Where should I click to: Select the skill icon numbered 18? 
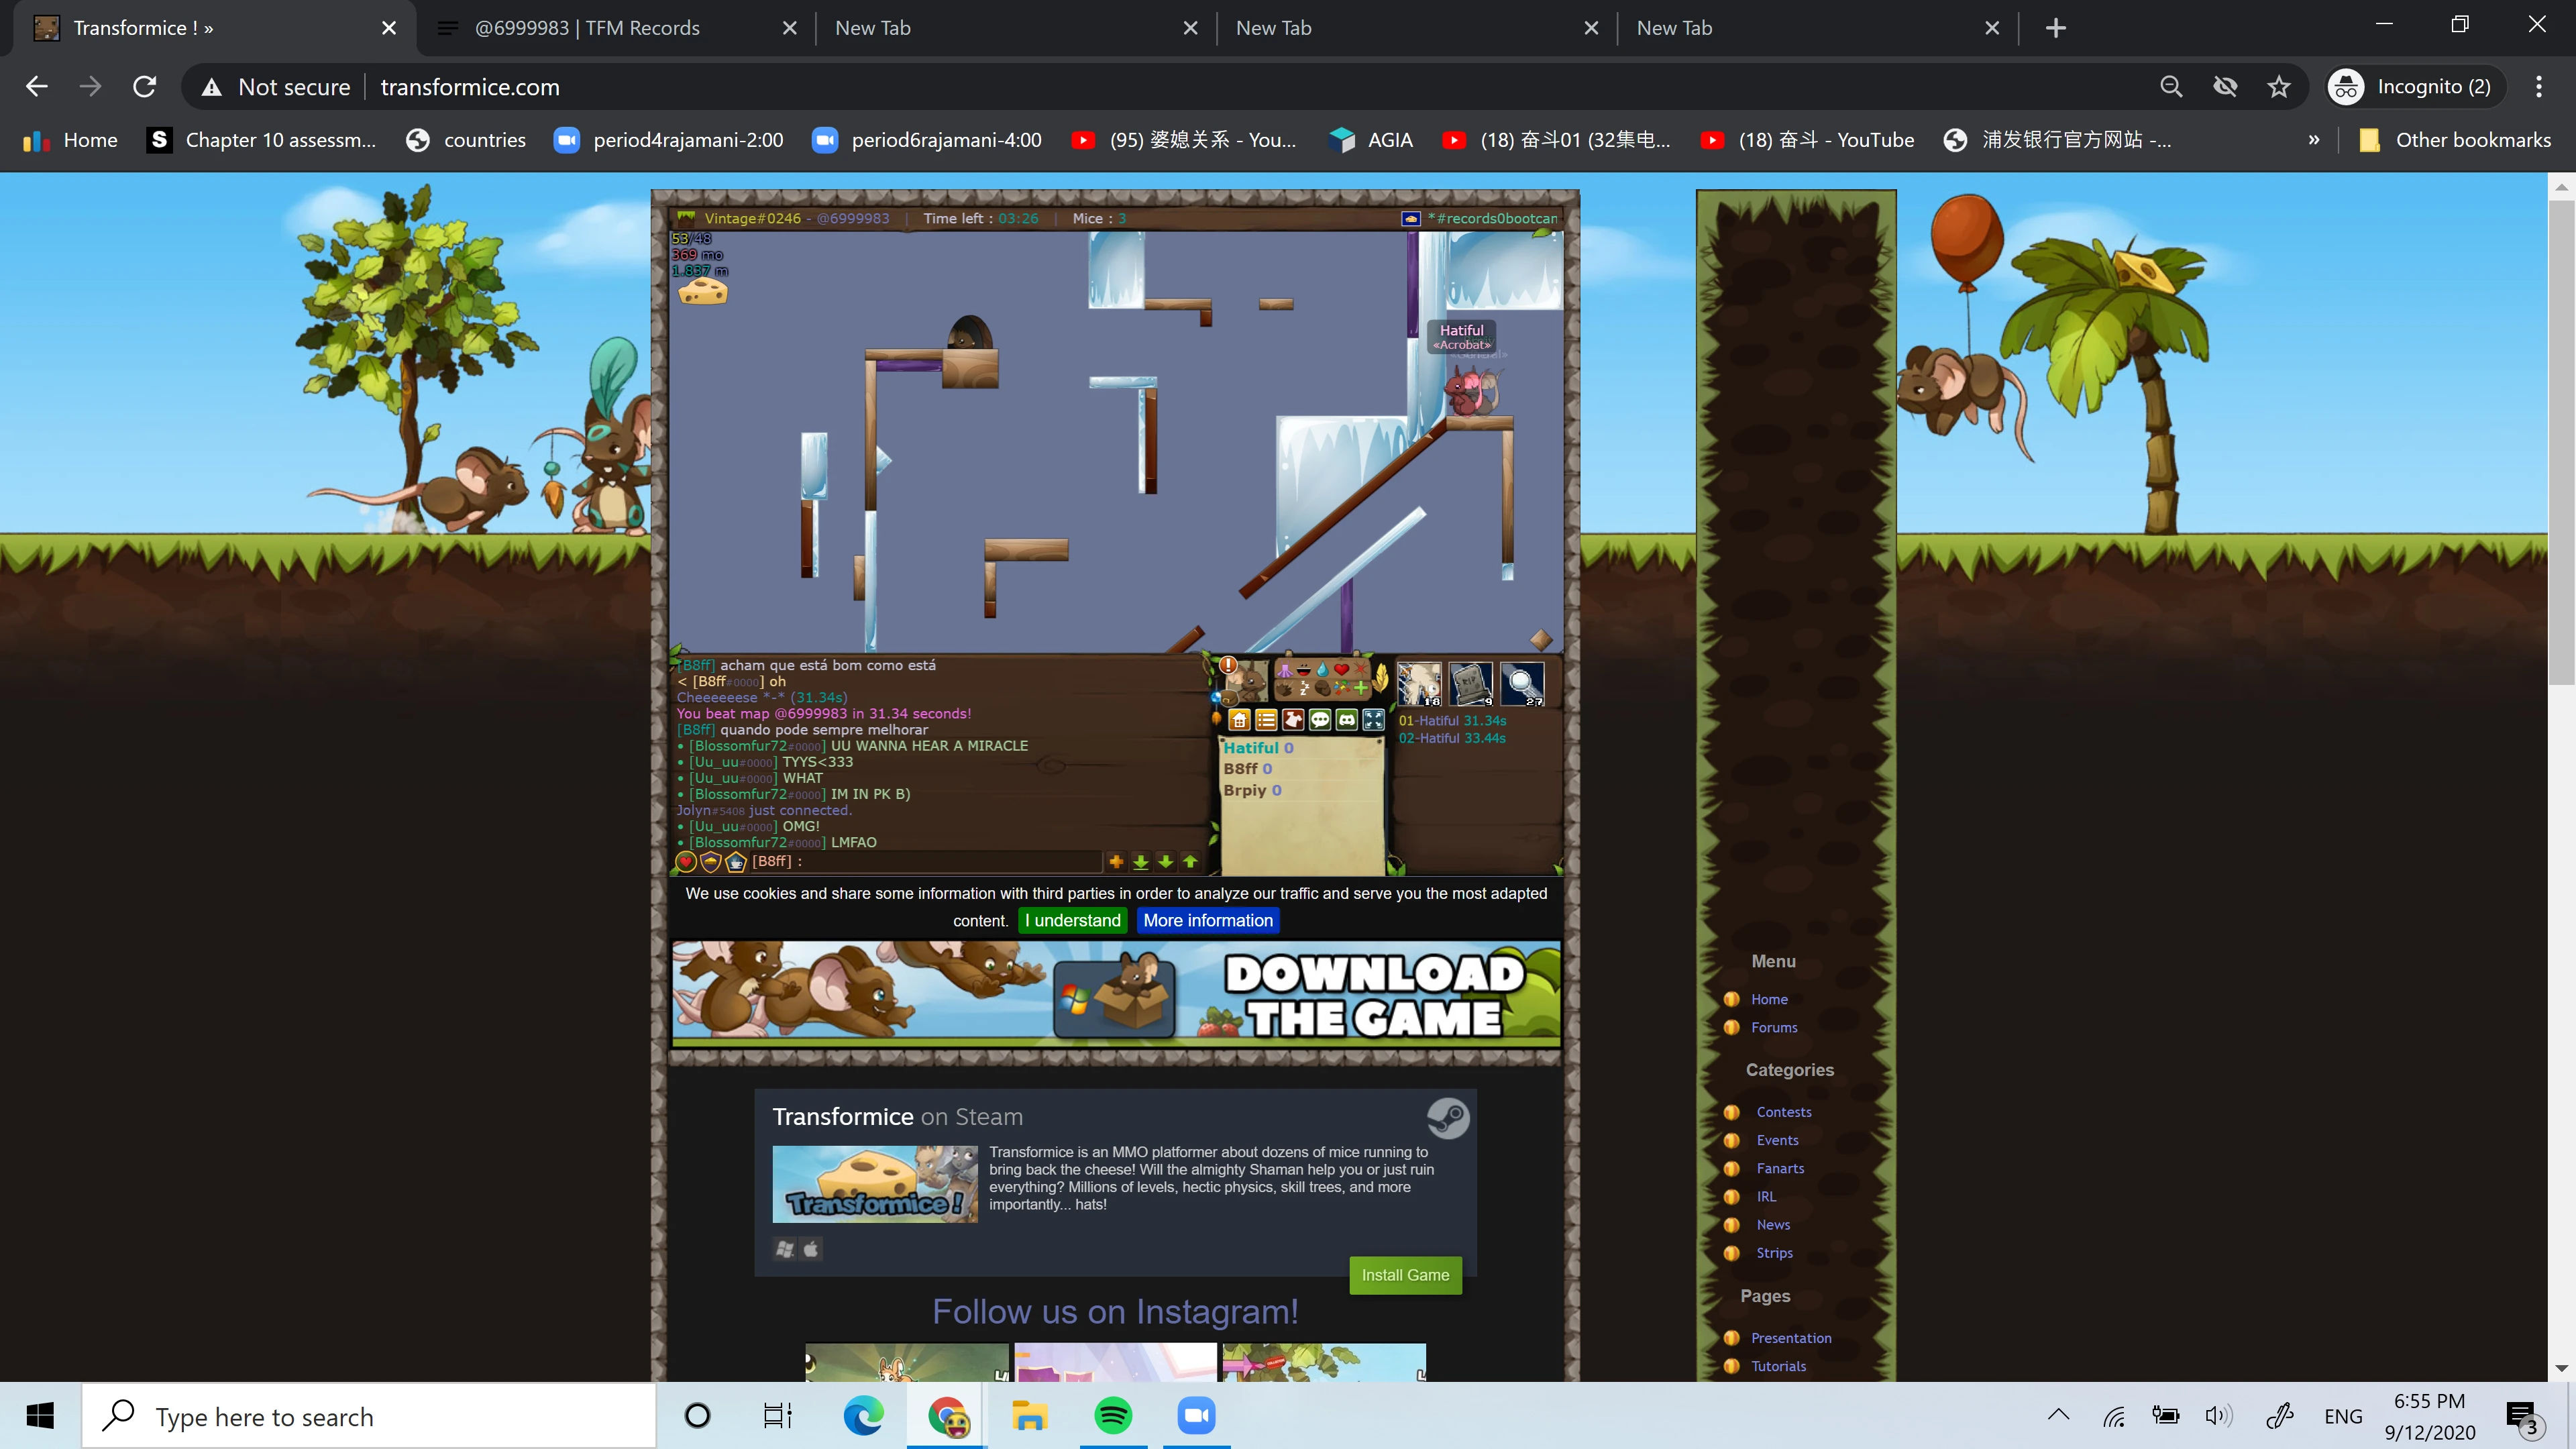(x=1419, y=684)
